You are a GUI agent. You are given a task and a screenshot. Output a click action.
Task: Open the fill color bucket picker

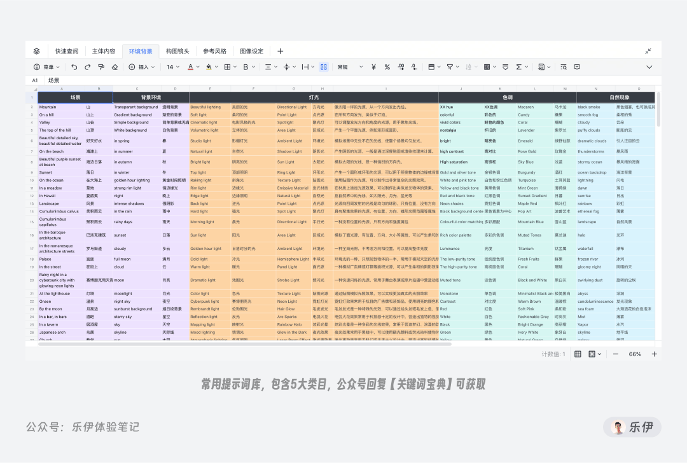click(x=211, y=67)
